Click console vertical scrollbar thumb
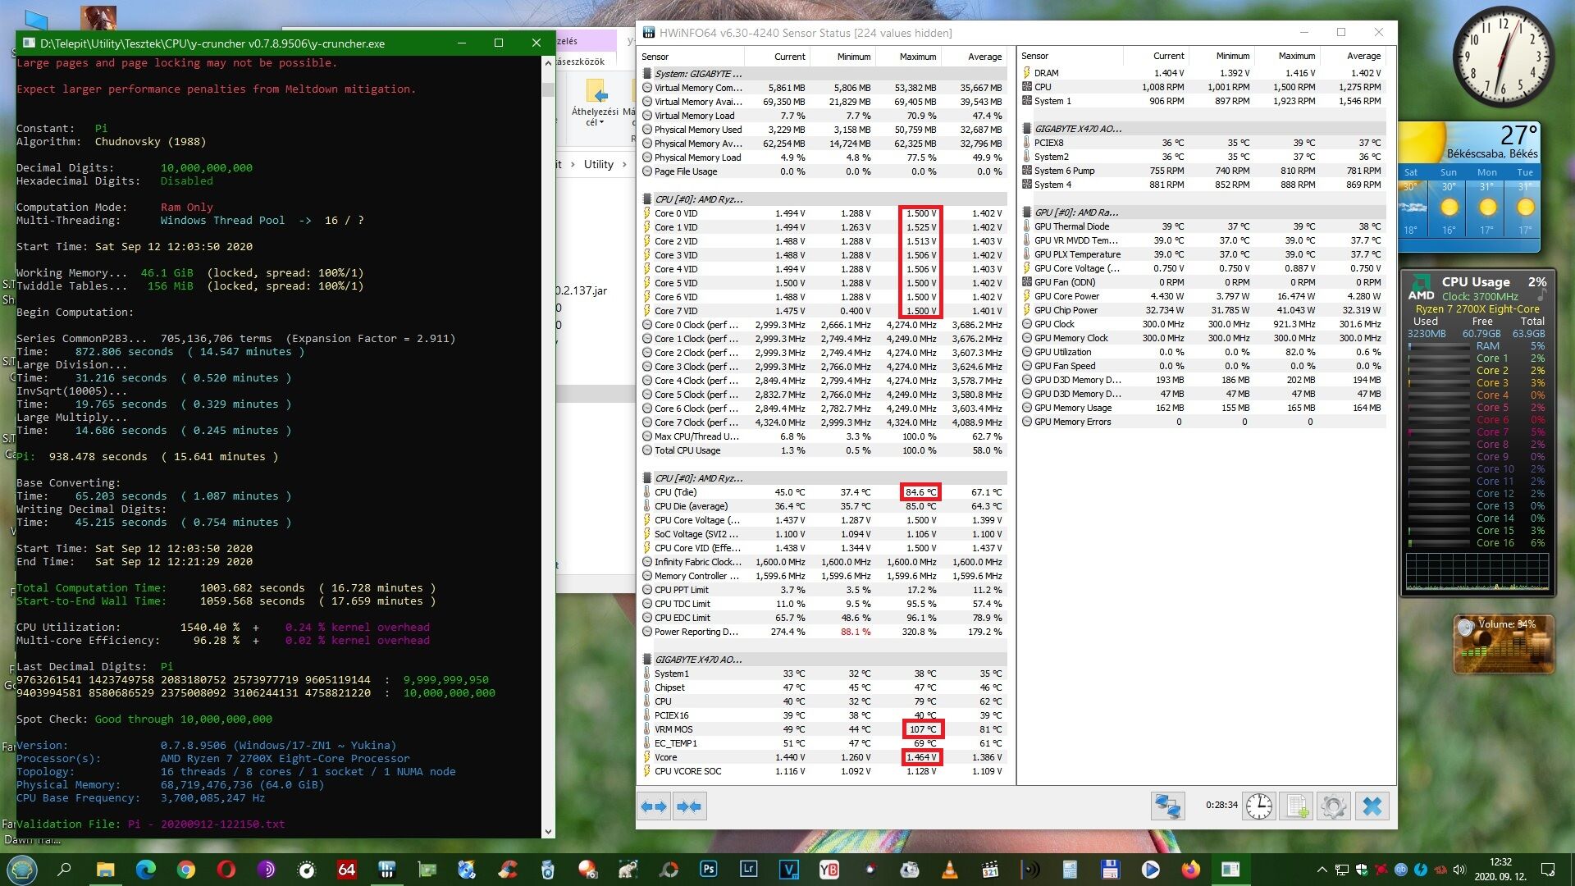This screenshot has height=886, width=1575. [x=548, y=89]
